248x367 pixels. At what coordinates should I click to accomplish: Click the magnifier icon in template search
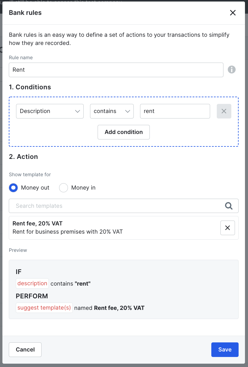(229, 206)
